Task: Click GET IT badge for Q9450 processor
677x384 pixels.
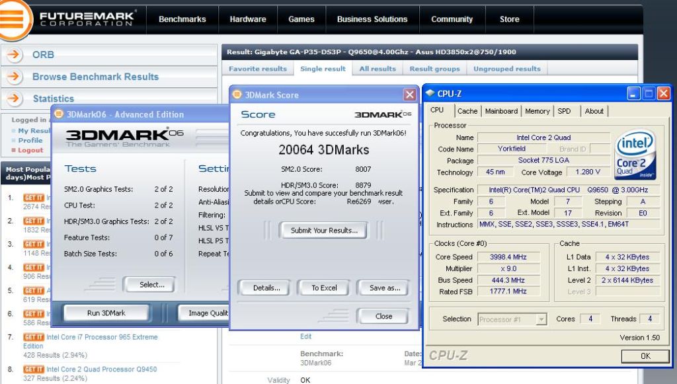Action: (34, 369)
